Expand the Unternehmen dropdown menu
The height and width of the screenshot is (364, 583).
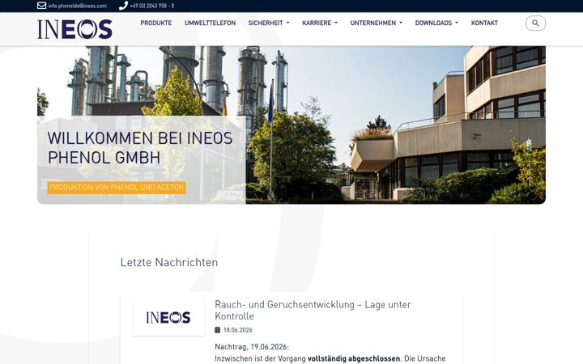point(377,23)
